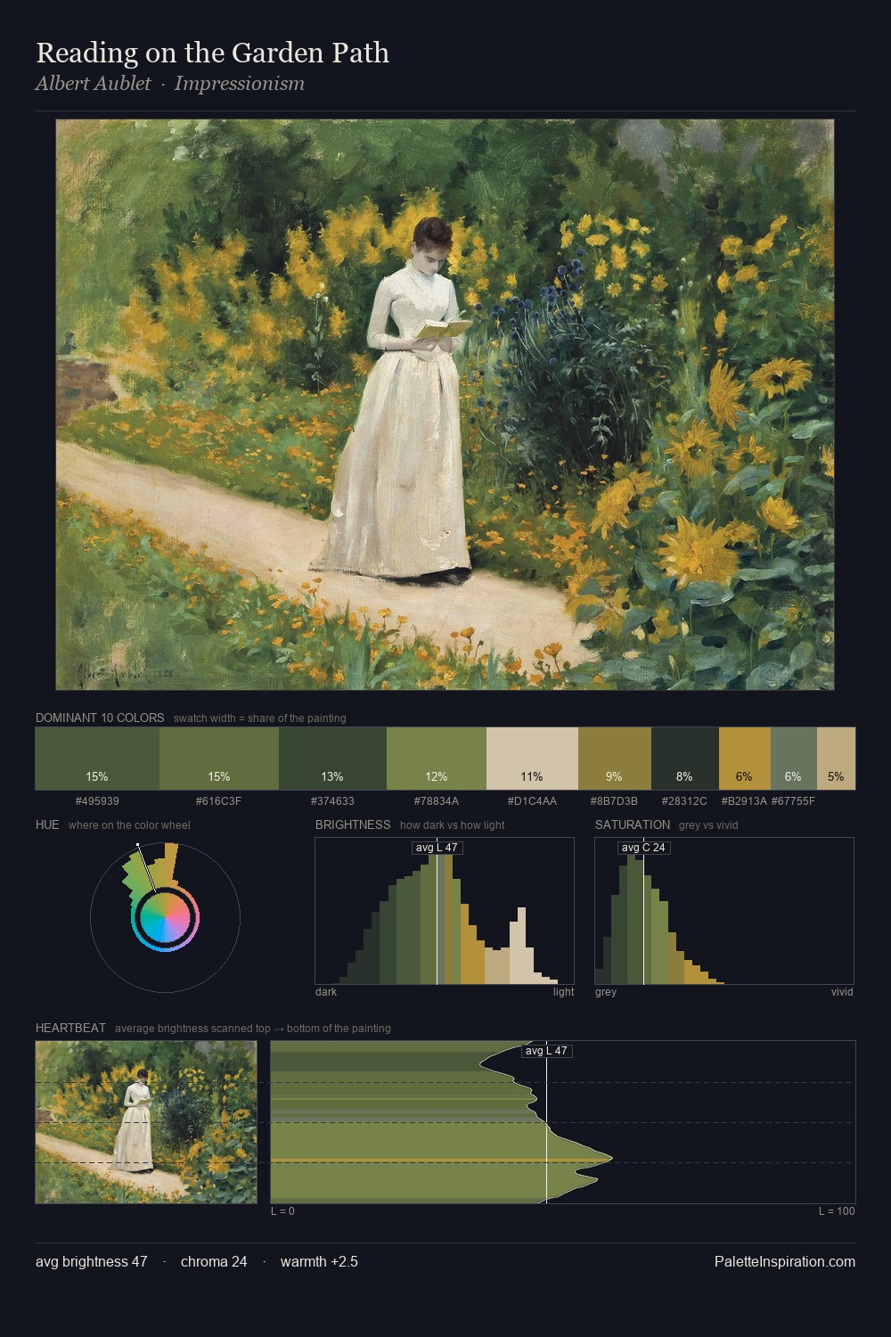Click the small heartbeat painting thumbnail
Screen dimensions: 891x1337
[x=146, y=1122]
